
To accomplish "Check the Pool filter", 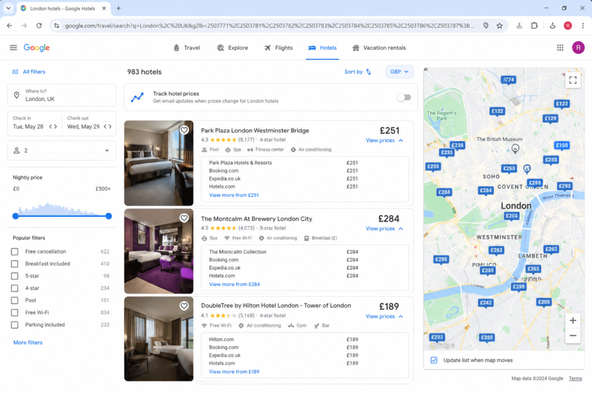I will click(x=14, y=300).
